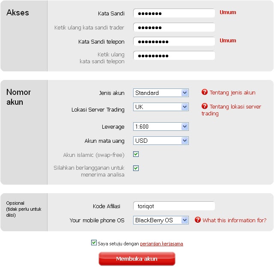Uncheck subscription to receive analisa checkbox
274x268 pixels.
pyautogui.click(x=136, y=168)
